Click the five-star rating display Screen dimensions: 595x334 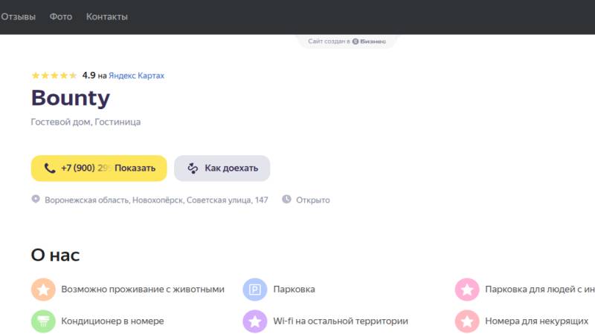click(x=54, y=76)
